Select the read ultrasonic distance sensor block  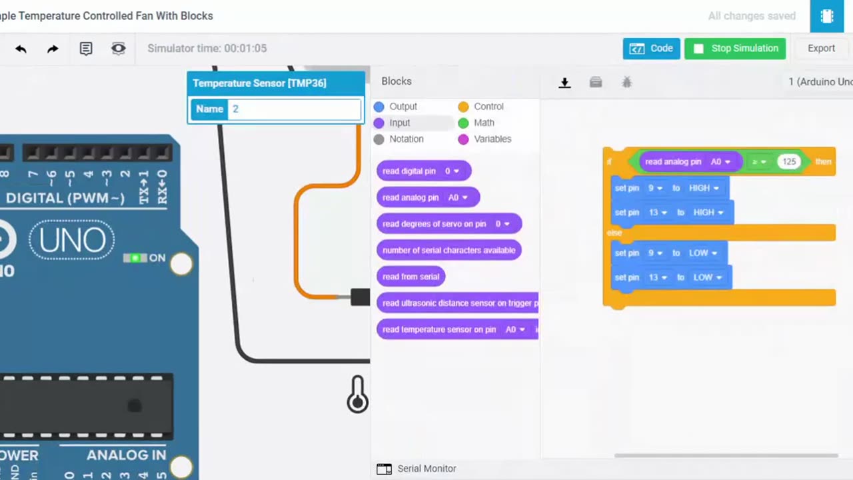pos(457,303)
